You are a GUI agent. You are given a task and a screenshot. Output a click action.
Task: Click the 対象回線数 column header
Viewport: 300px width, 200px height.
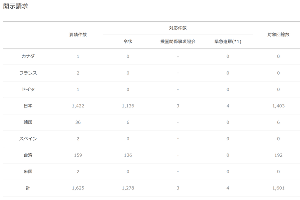pos(278,35)
